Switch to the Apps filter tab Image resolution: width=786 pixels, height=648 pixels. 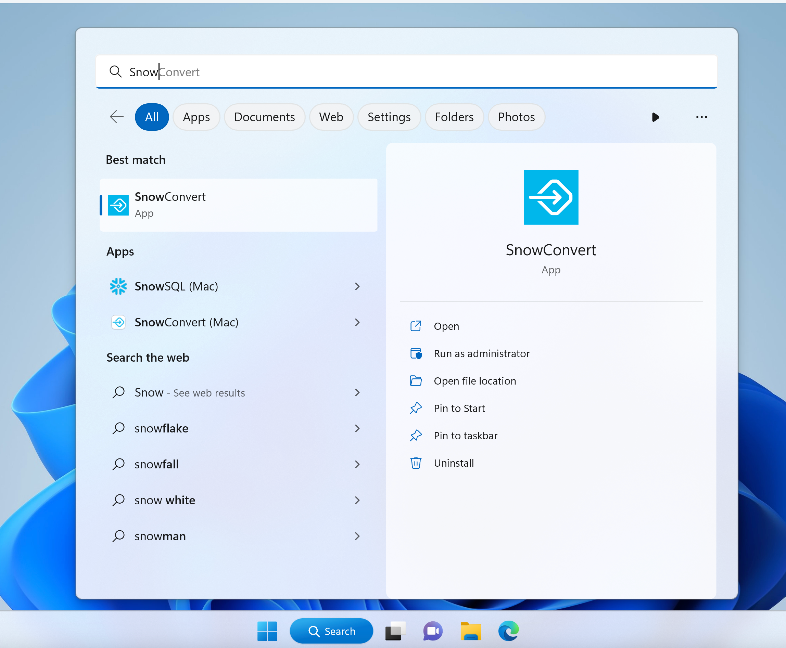tap(196, 117)
